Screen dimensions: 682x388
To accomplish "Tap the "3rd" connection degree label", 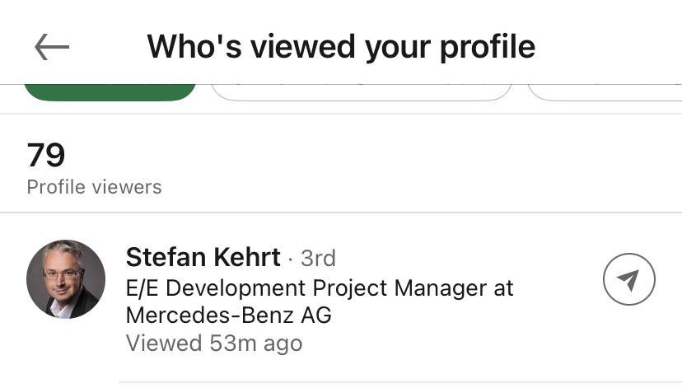I will pyautogui.click(x=318, y=259).
